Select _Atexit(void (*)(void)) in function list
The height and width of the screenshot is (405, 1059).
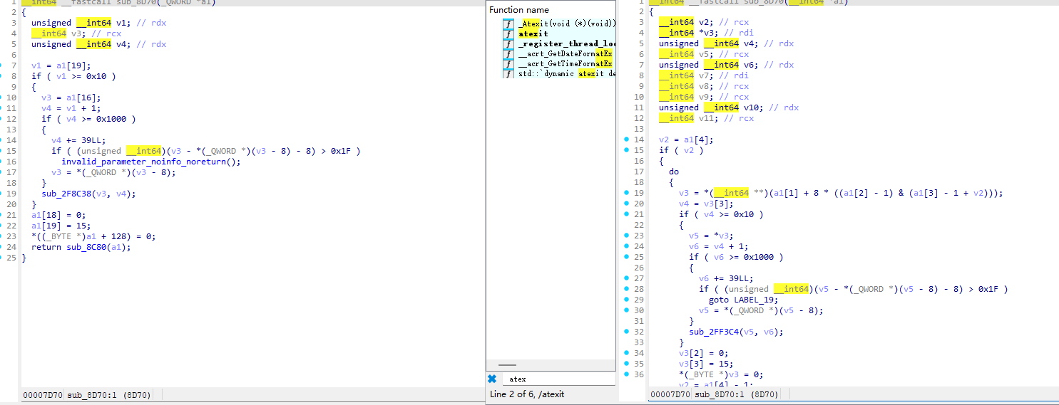tap(567, 23)
